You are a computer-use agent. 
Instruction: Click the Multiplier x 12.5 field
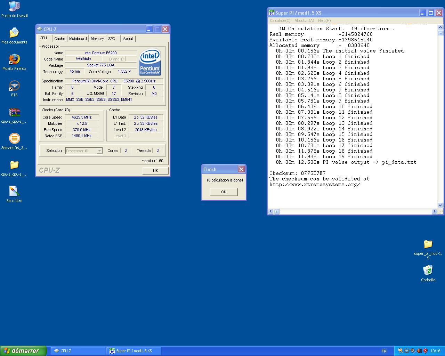point(82,123)
